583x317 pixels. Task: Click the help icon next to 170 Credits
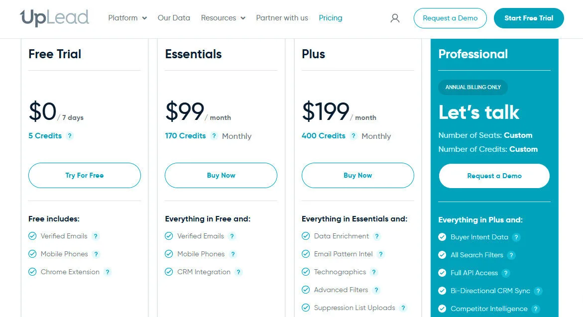tap(214, 135)
